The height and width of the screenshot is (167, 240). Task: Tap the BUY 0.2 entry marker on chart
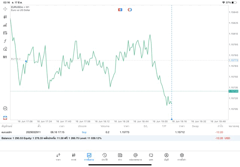[26, 61]
